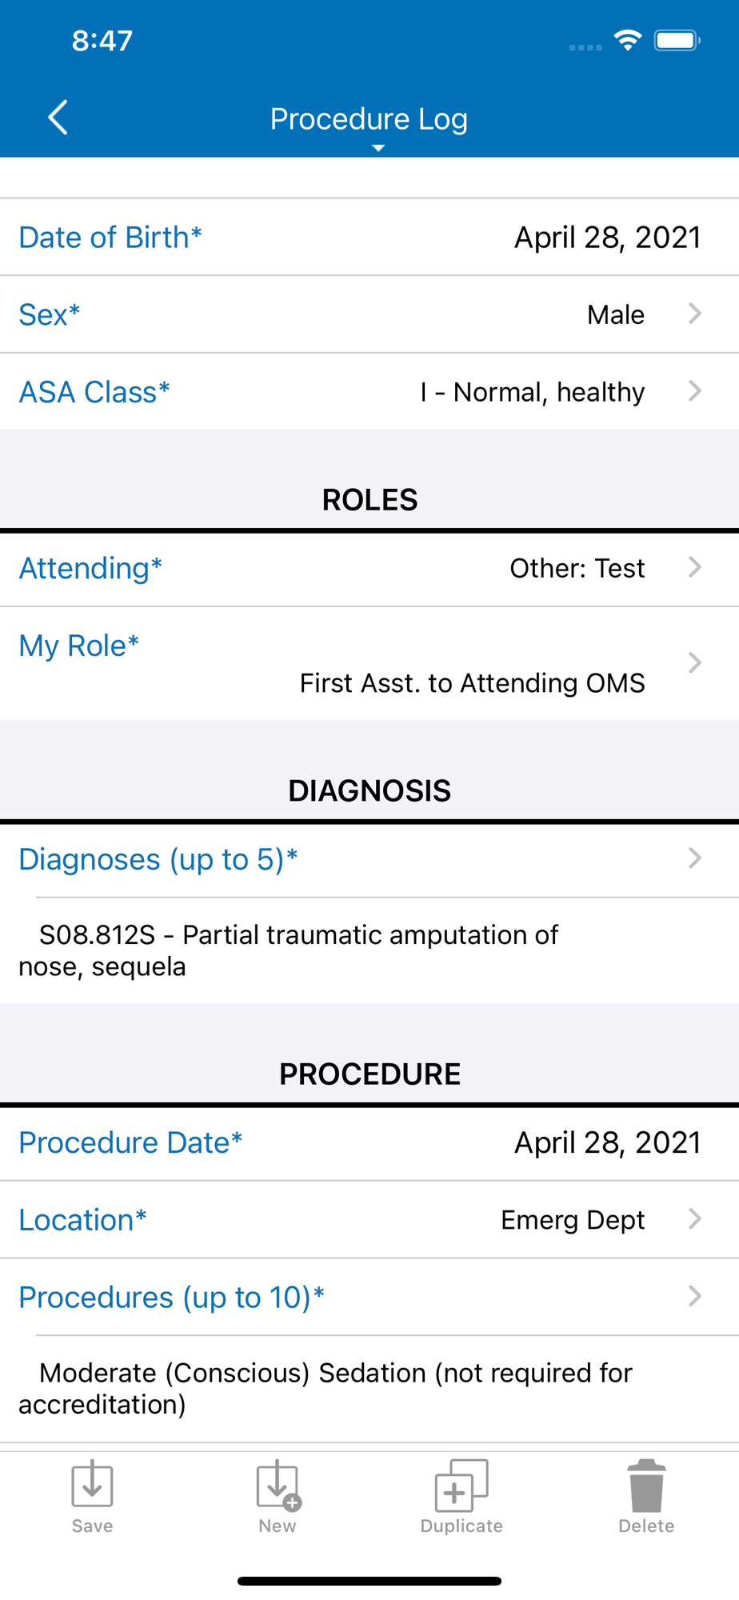Tap the Wi-Fi status icon
This screenshot has height=1600, width=739.
click(628, 41)
